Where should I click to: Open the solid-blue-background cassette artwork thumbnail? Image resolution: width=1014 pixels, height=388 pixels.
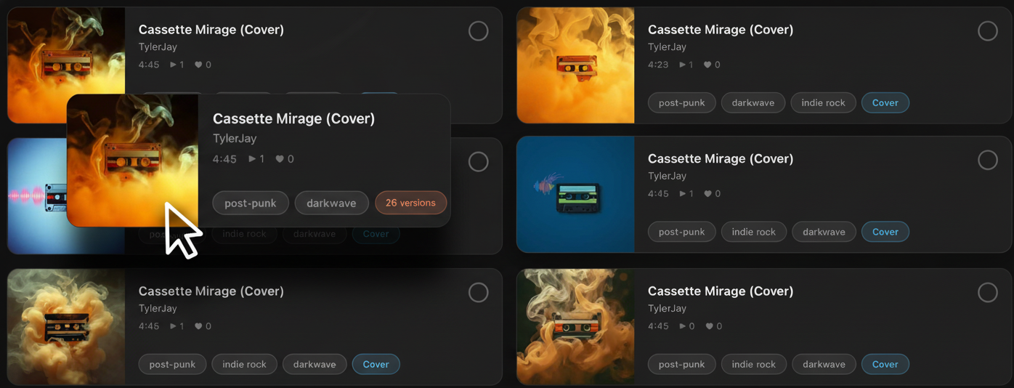point(575,194)
